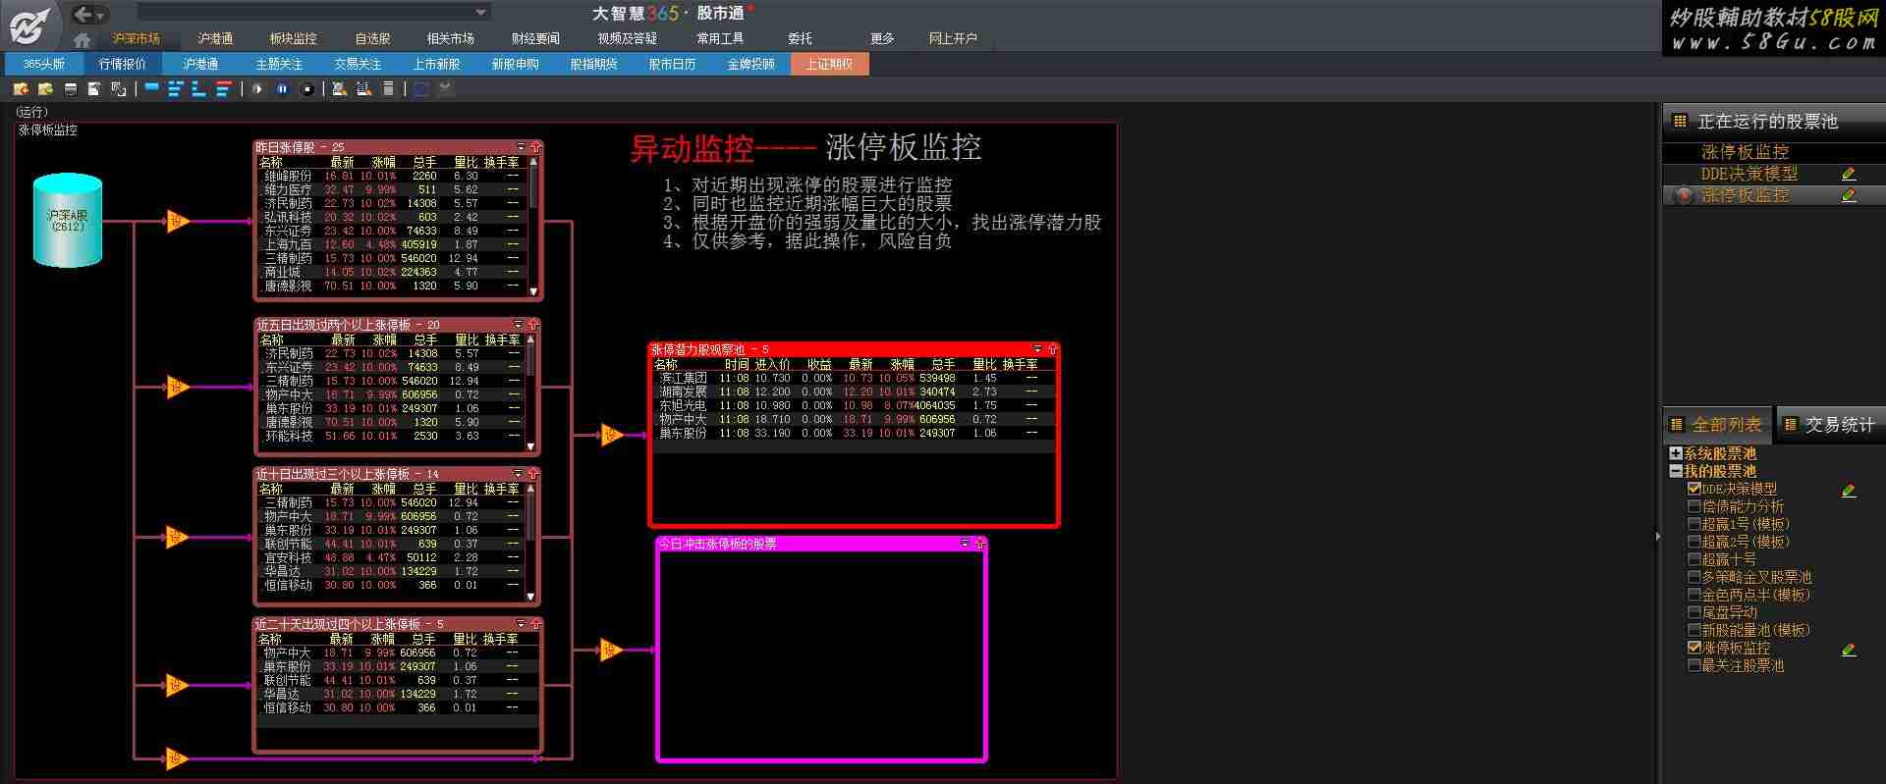Click the filter triangle feeding 涨停潜力股观察池
This screenshot has height=784, width=1886.
(x=612, y=434)
